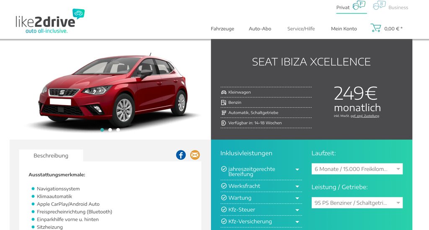429x230 pixels.
Task: Click the Kleinwagen car icon
Action: coord(224,92)
